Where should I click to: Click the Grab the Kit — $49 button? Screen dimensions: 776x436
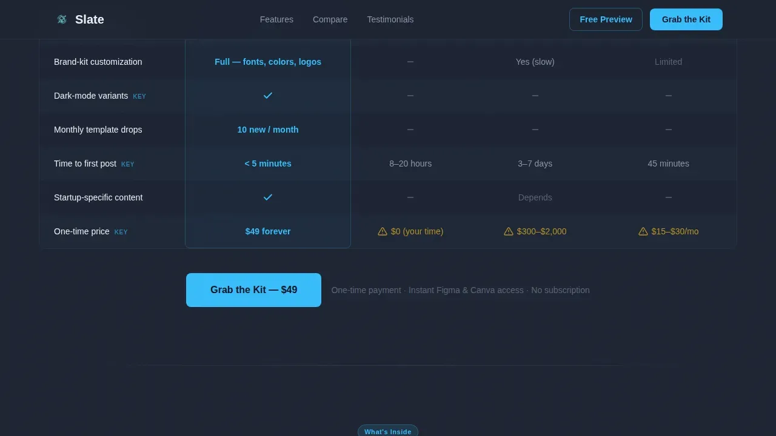coord(253,290)
